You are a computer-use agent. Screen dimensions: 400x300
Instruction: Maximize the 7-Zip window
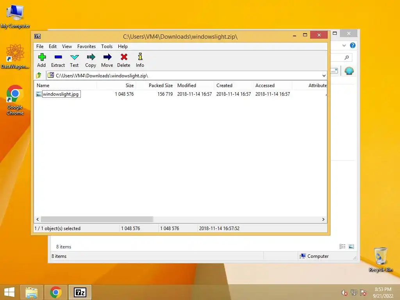pos(305,35)
